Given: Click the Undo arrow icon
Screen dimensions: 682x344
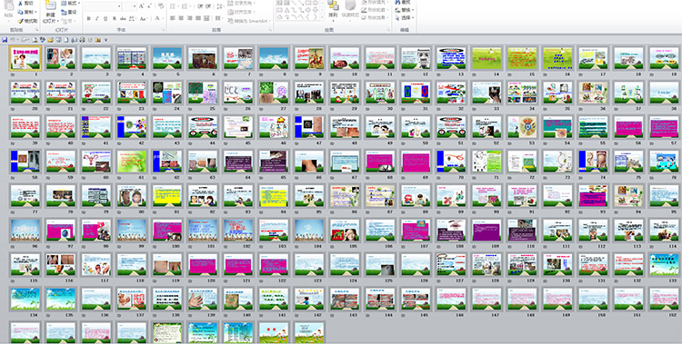Looking at the screenshot, I should [13, 40].
